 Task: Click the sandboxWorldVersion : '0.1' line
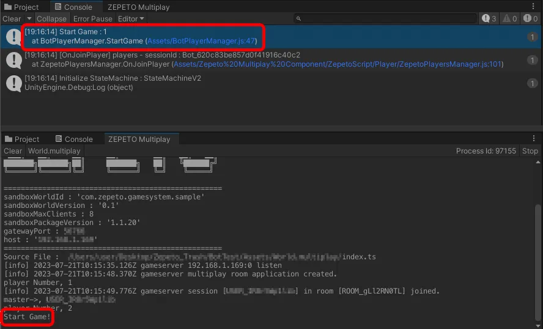click(x=61, y=205)
